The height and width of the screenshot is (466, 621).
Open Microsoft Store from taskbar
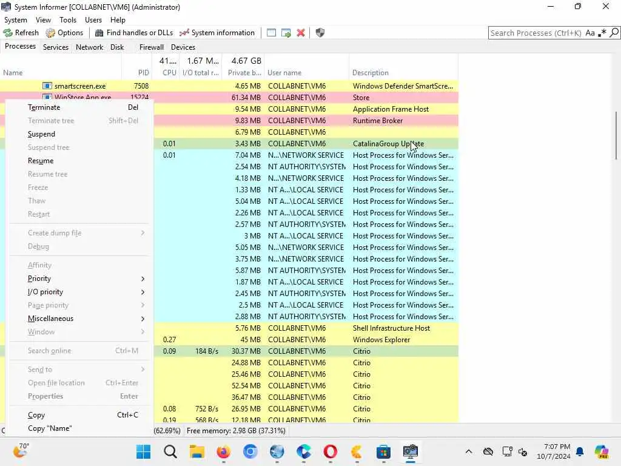click(x=383, y=451)
